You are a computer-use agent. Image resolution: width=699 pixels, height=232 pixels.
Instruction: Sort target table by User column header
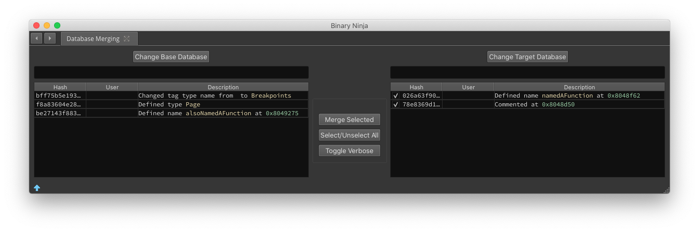pos(468,87)
